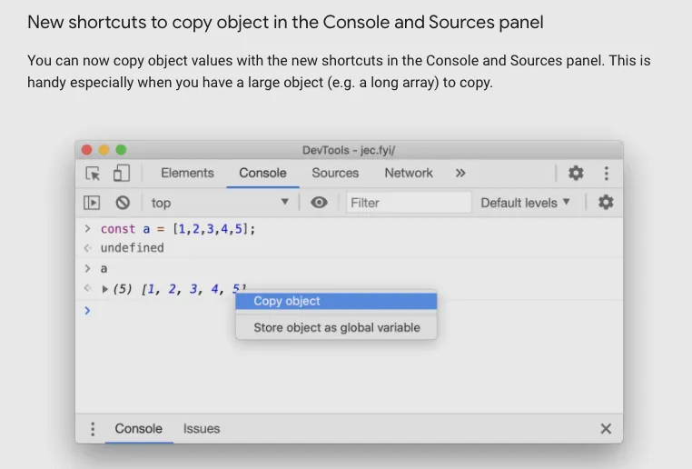Clear the console with the ban icon
The height and width of the screenshot is (469, 692).
pyautogui.click(x=123, y=203)
